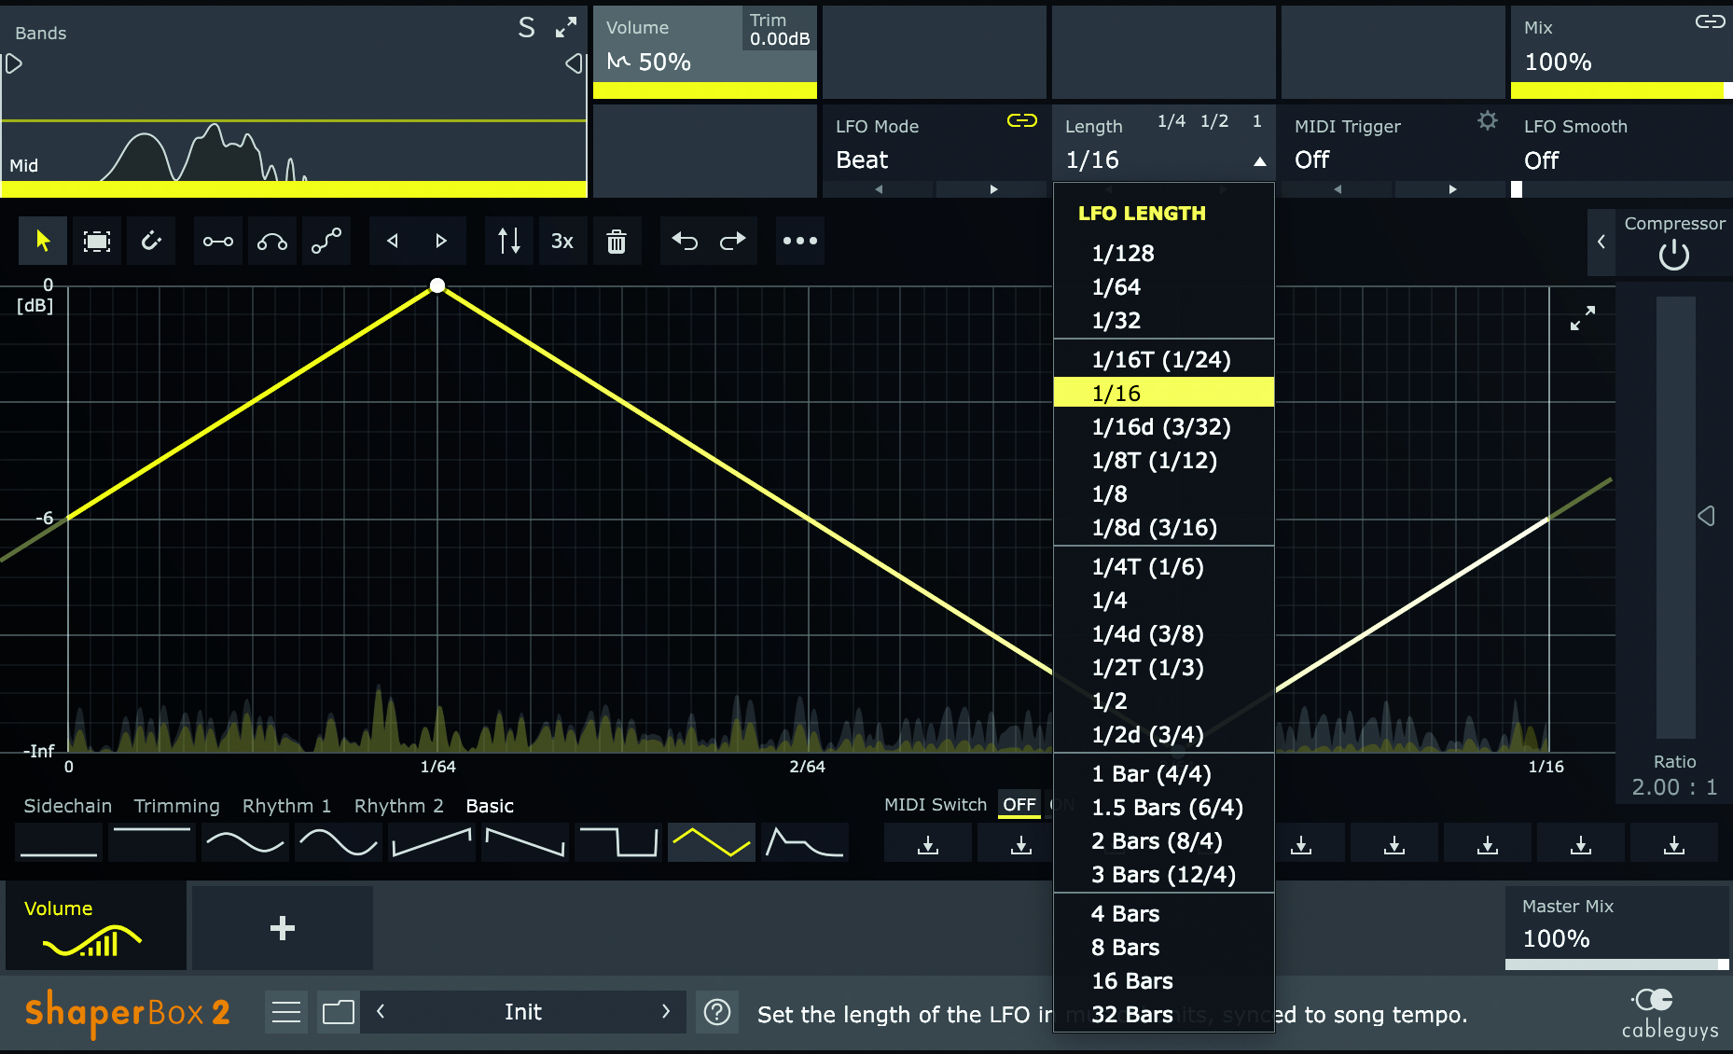
Task: Add a new shaper with plus button
Action: [283, 928]
